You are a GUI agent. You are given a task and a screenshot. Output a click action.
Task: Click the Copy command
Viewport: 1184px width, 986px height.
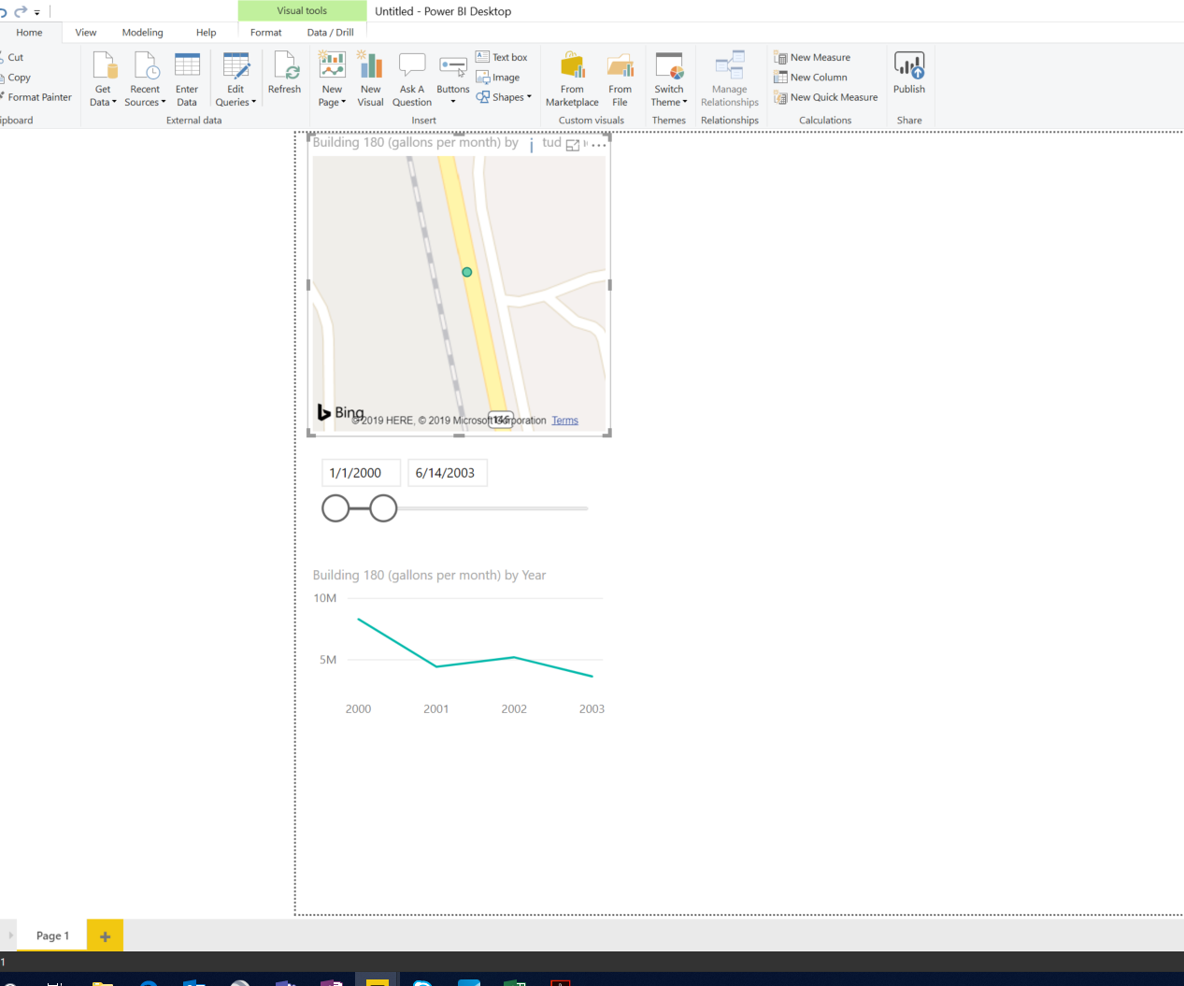[x=15, y=78]
